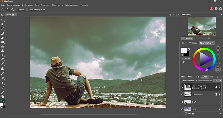The width and height of the screenshot is (223, 118).
Task: Hide the Gradient Map Слой 4 layer
Action: tap(183, 87)
